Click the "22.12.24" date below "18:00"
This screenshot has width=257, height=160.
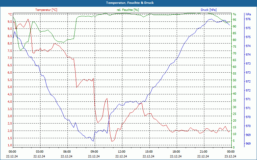176,156
